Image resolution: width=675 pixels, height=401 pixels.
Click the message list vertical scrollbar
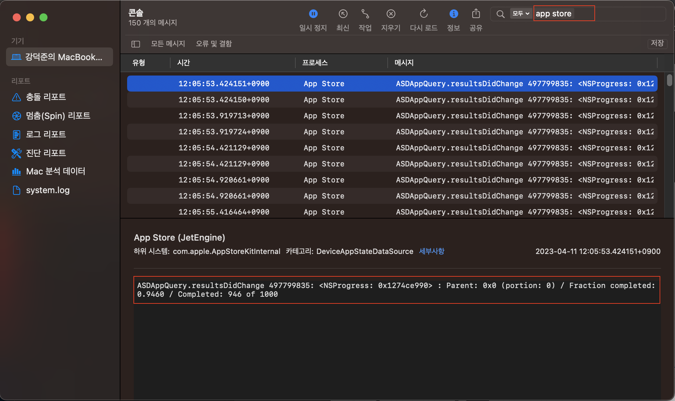669,80
